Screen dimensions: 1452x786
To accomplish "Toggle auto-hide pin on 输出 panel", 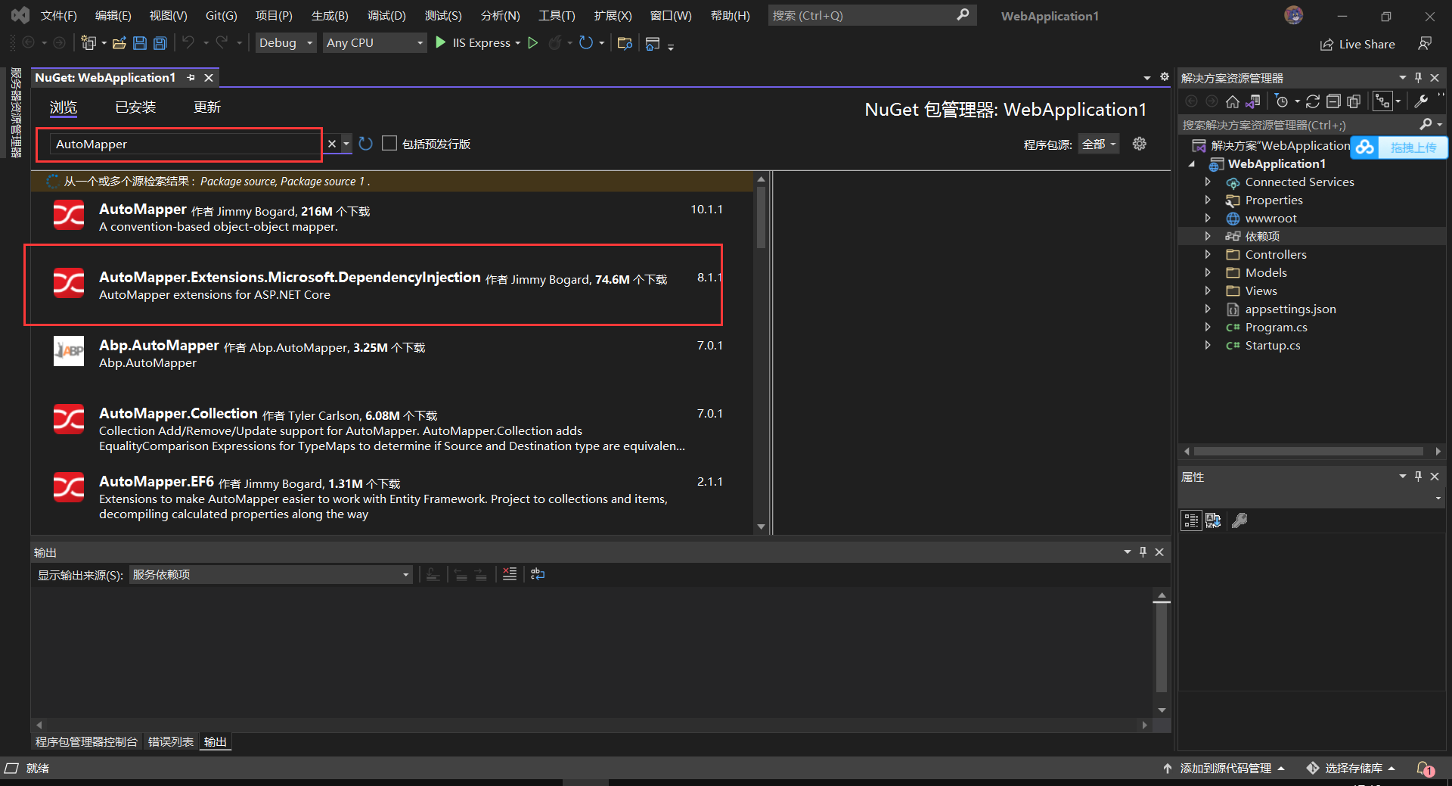I will tap(1143, 552).
